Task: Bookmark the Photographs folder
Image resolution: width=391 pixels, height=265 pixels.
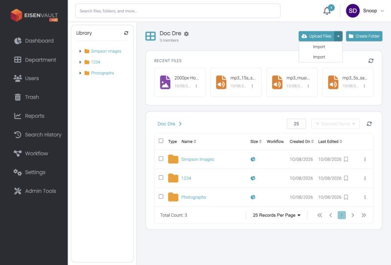Action: click(x=346, y=197)
